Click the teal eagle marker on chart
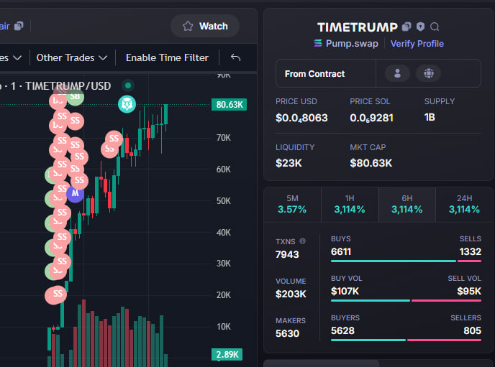495x367 pixels. click(x=127, y=104)
